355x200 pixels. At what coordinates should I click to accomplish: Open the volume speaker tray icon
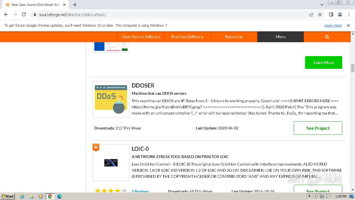pos(315,196)
